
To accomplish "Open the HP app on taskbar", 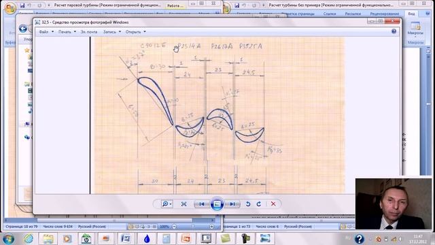I will tap(86, 239).
